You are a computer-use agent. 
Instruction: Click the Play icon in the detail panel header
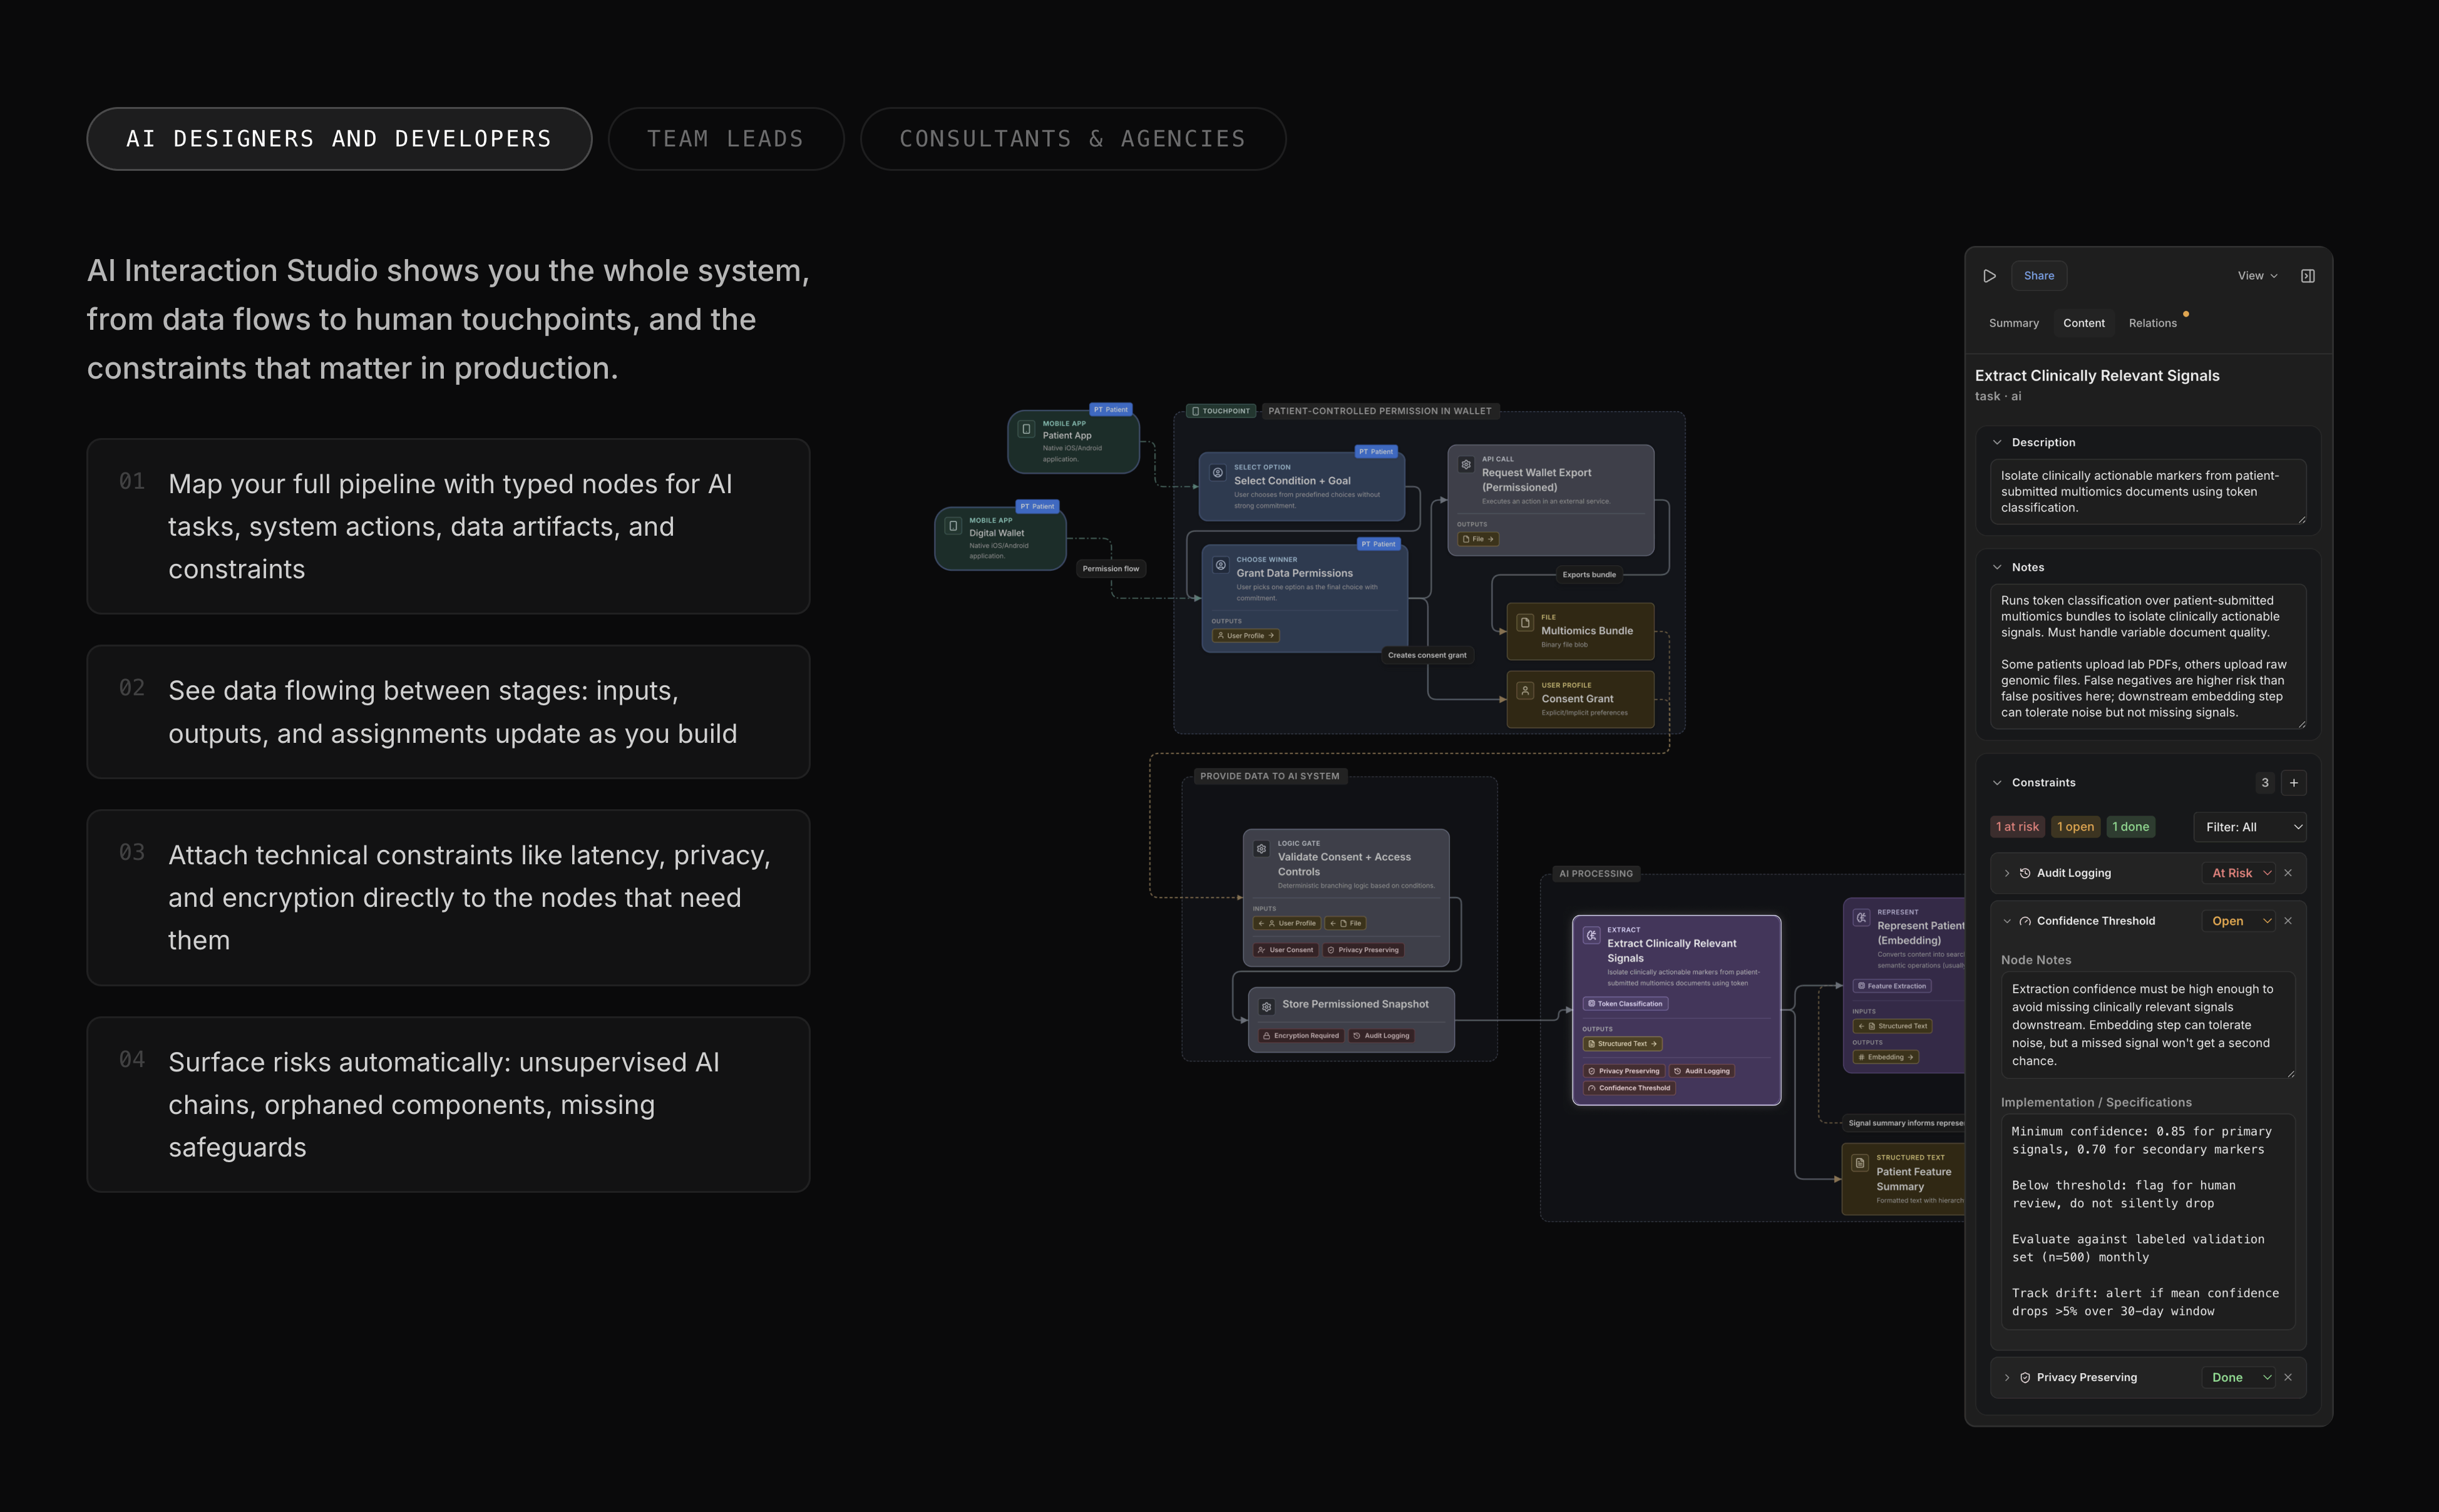pos(1989,275)
